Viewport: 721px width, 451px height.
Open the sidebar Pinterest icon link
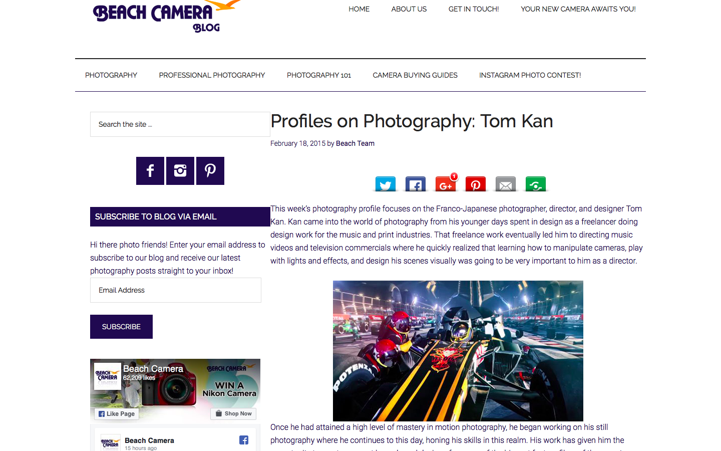tap(210, 171)
